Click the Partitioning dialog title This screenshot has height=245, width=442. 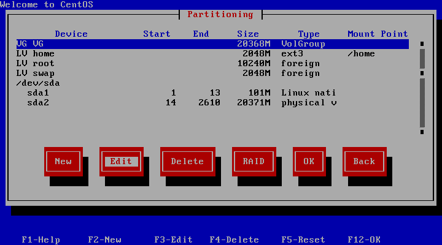point(220,15)
